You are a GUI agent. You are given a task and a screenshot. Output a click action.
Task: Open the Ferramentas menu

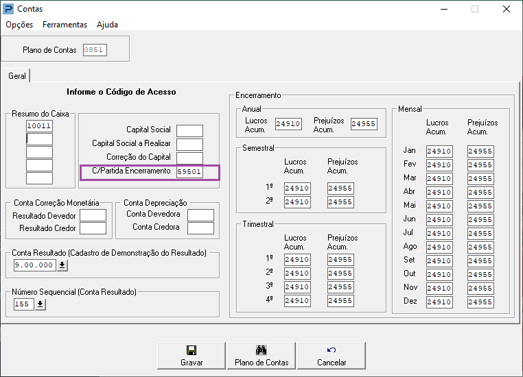(65, 25)
